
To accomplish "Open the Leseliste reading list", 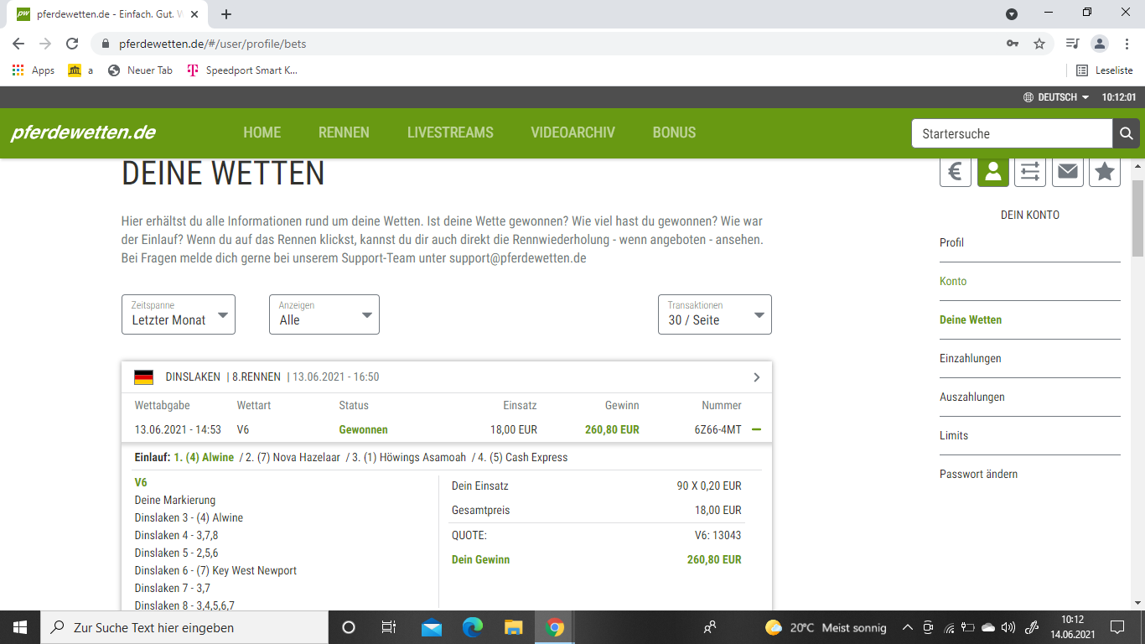I will pos(1104,70).
